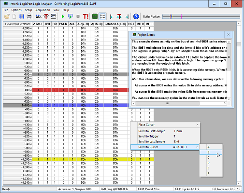244x193 pixels.
Task: Click up arrow of Project Notes scrollbar
Action: click(x=229, y=42)
